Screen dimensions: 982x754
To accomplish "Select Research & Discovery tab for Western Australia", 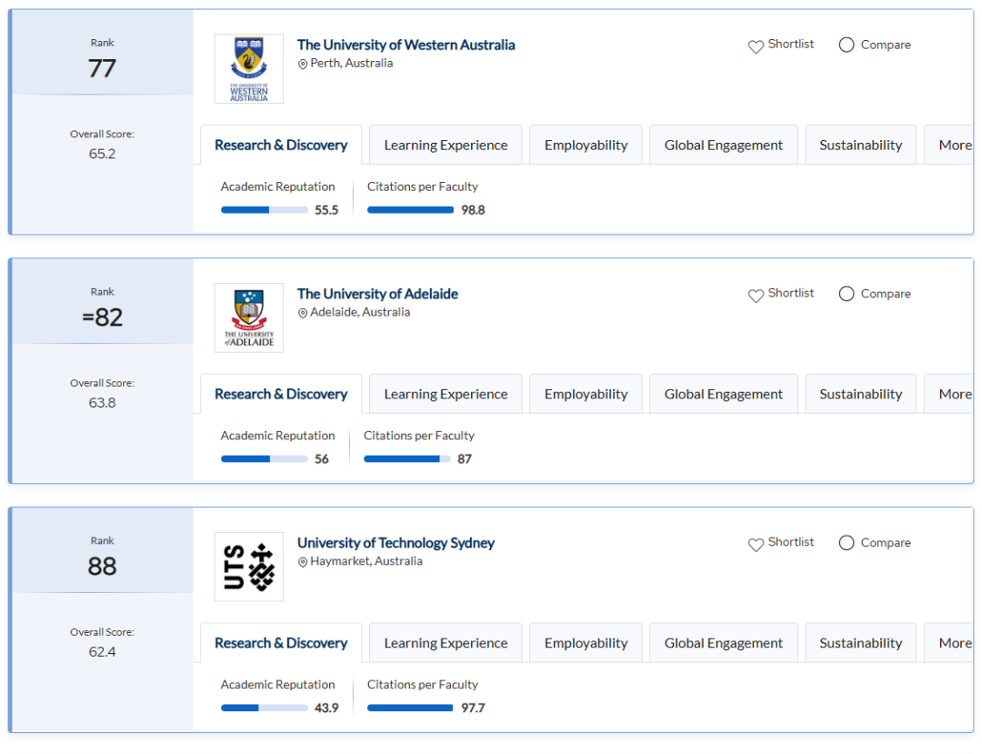I will (x=281, y=146).
